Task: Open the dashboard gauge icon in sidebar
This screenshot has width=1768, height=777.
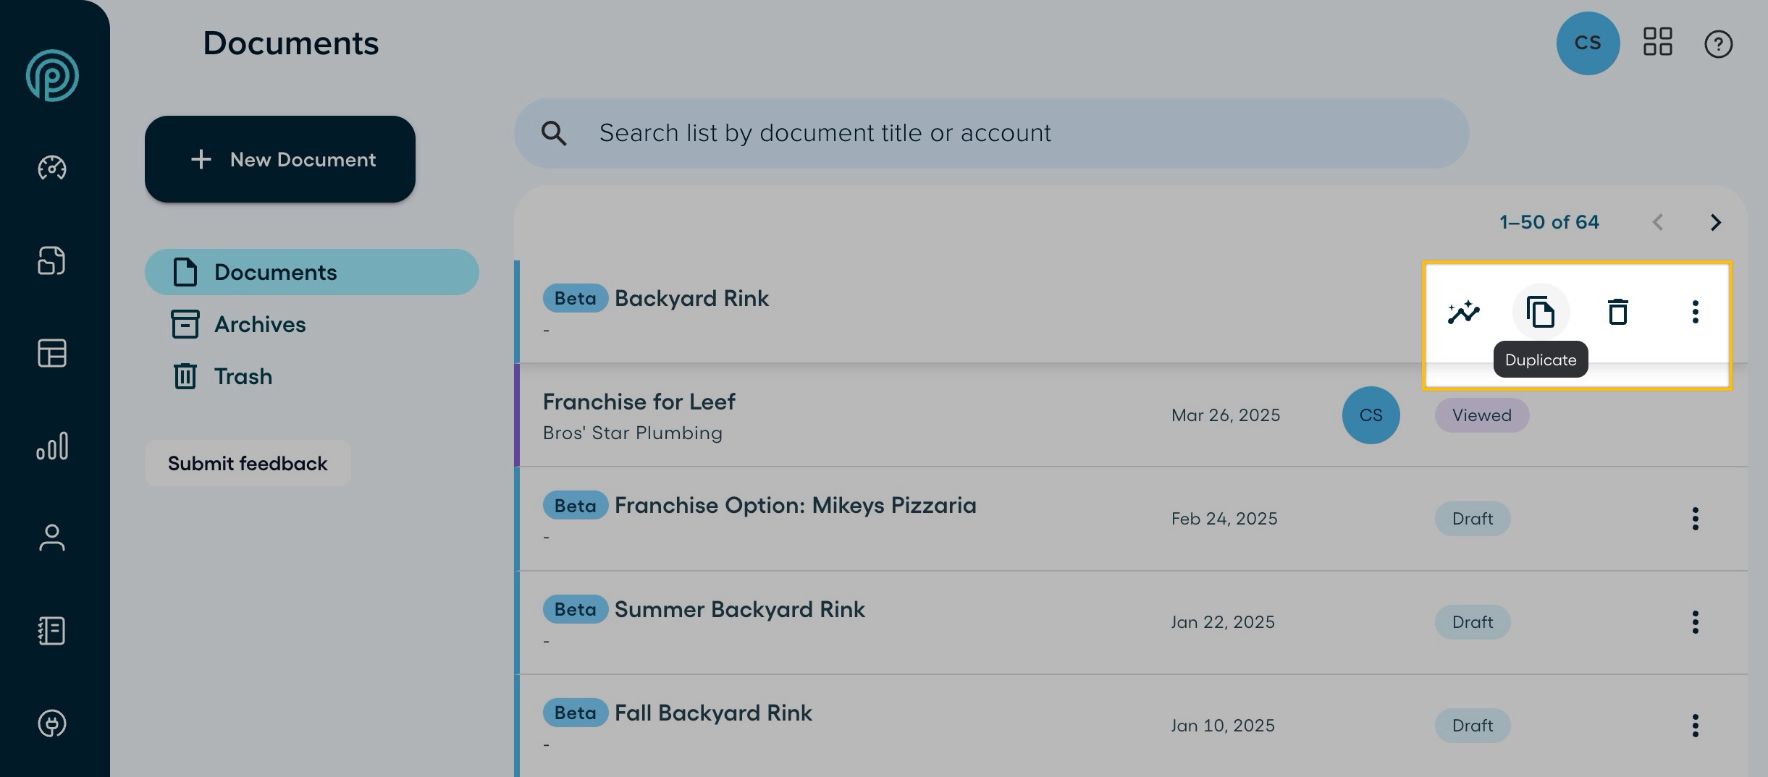Action: point(52,168)
